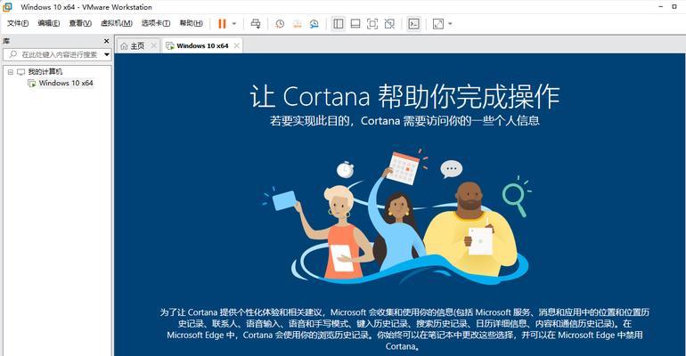Open the 虚拟机(M) menu

click(x=117, y=23)
